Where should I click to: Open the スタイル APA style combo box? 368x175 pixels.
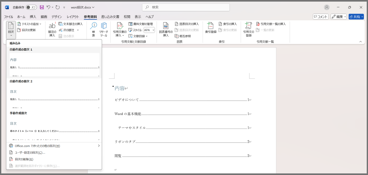tap(149, 30)
